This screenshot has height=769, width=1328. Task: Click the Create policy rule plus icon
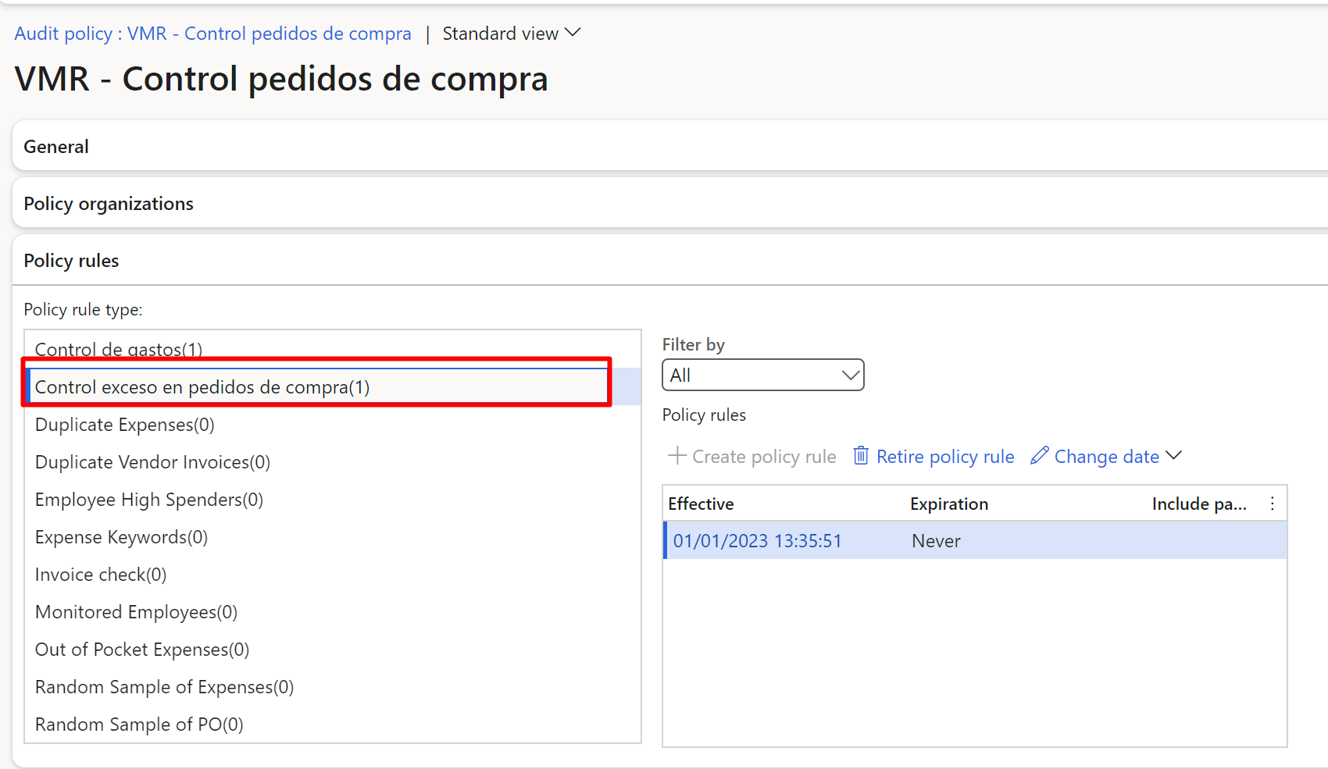(677, 456)
